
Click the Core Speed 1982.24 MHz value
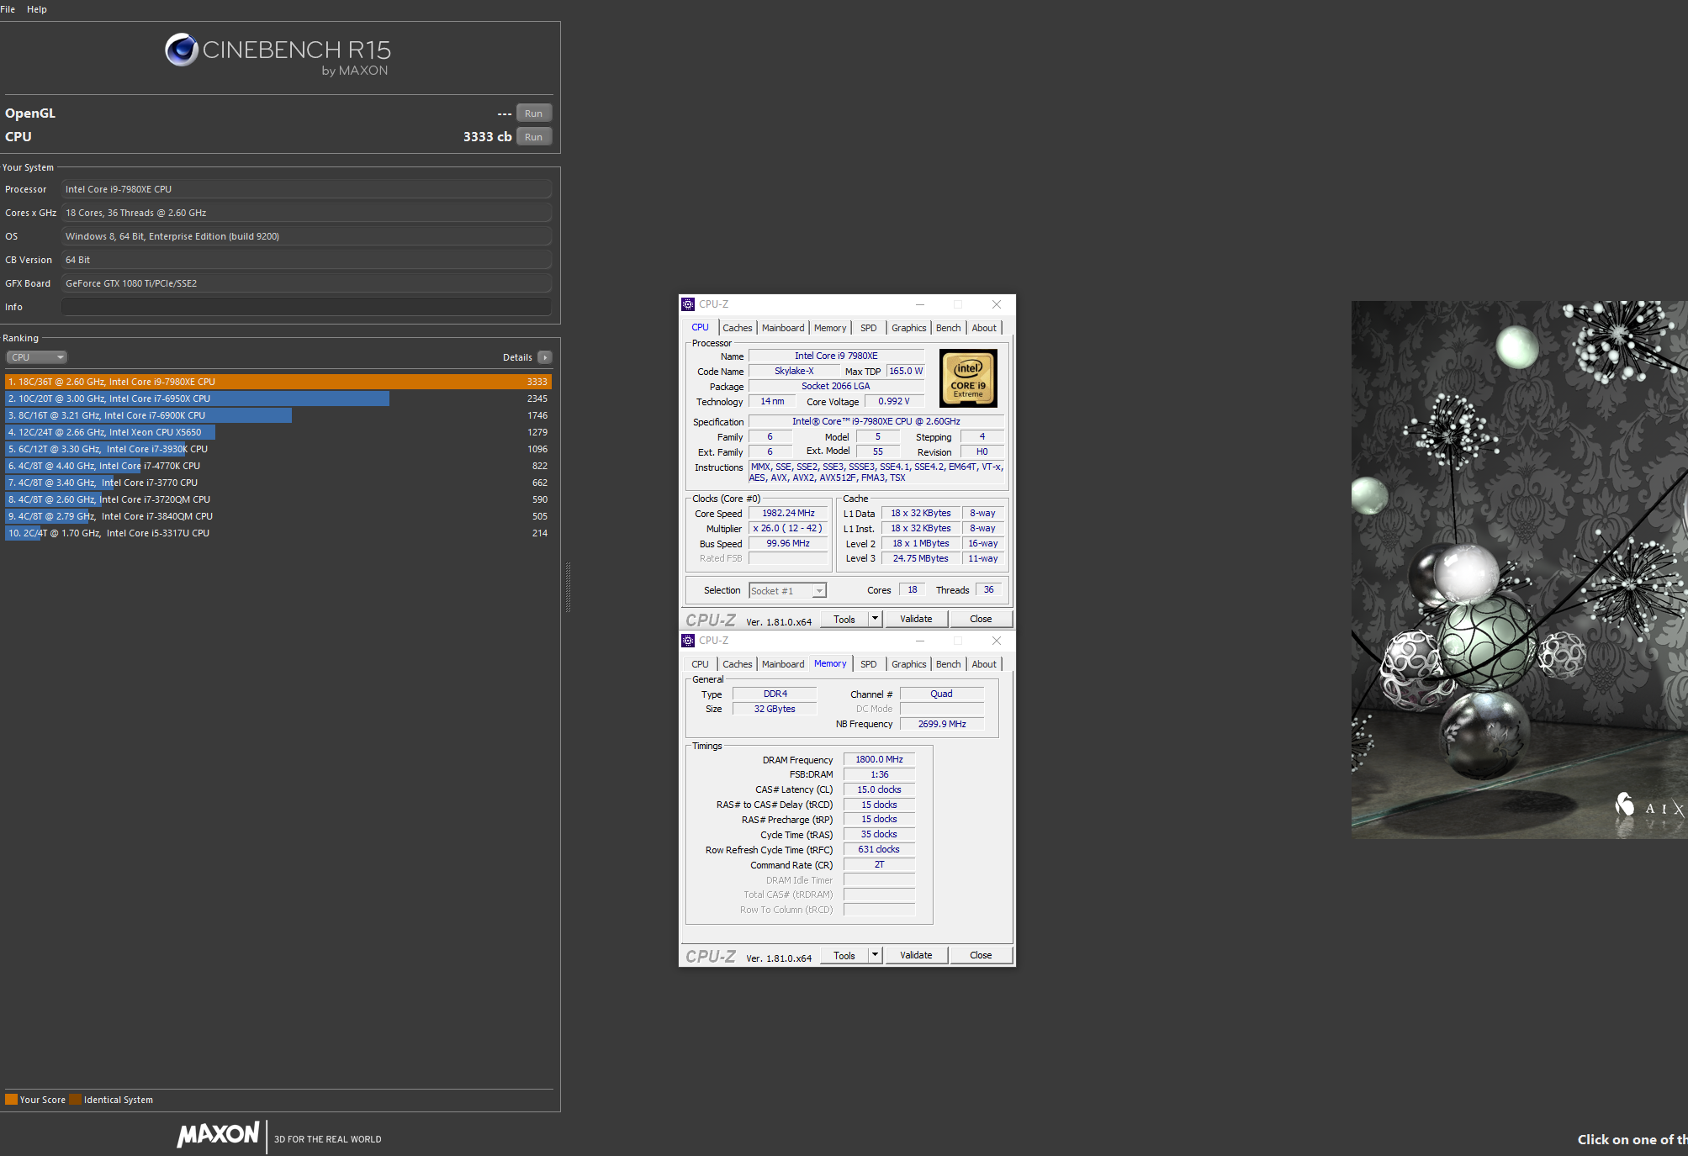coord(788,513)
